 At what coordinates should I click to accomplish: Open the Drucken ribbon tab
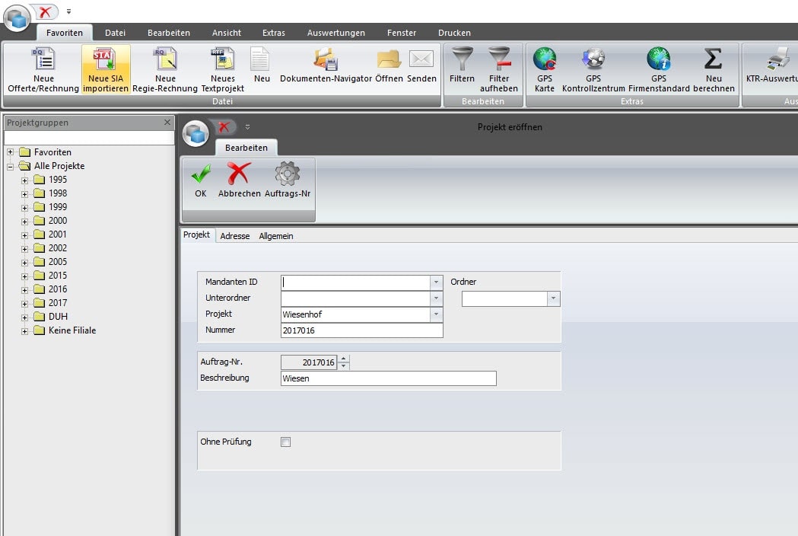point(454,33)
